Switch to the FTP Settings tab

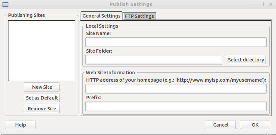[x=139, y=16]
